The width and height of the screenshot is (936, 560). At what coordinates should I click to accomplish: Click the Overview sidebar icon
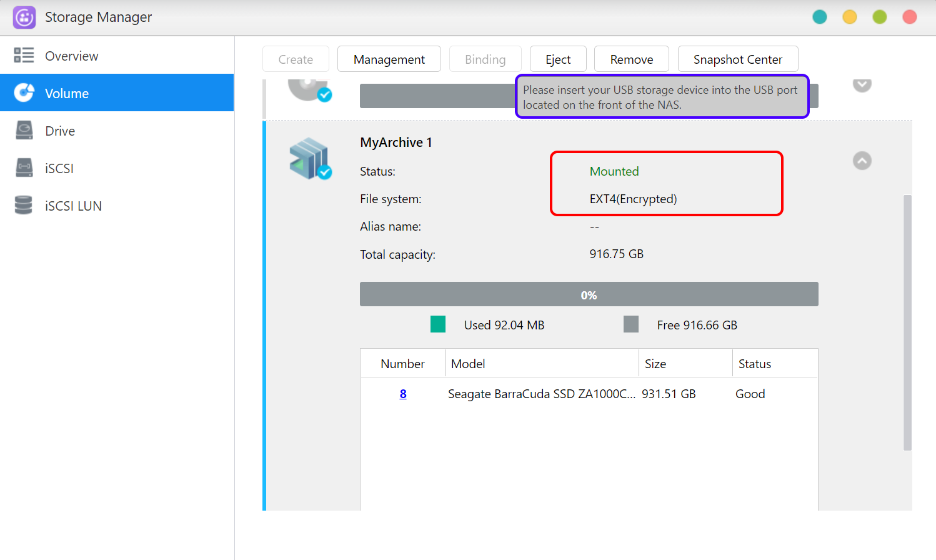pos(24,56)
